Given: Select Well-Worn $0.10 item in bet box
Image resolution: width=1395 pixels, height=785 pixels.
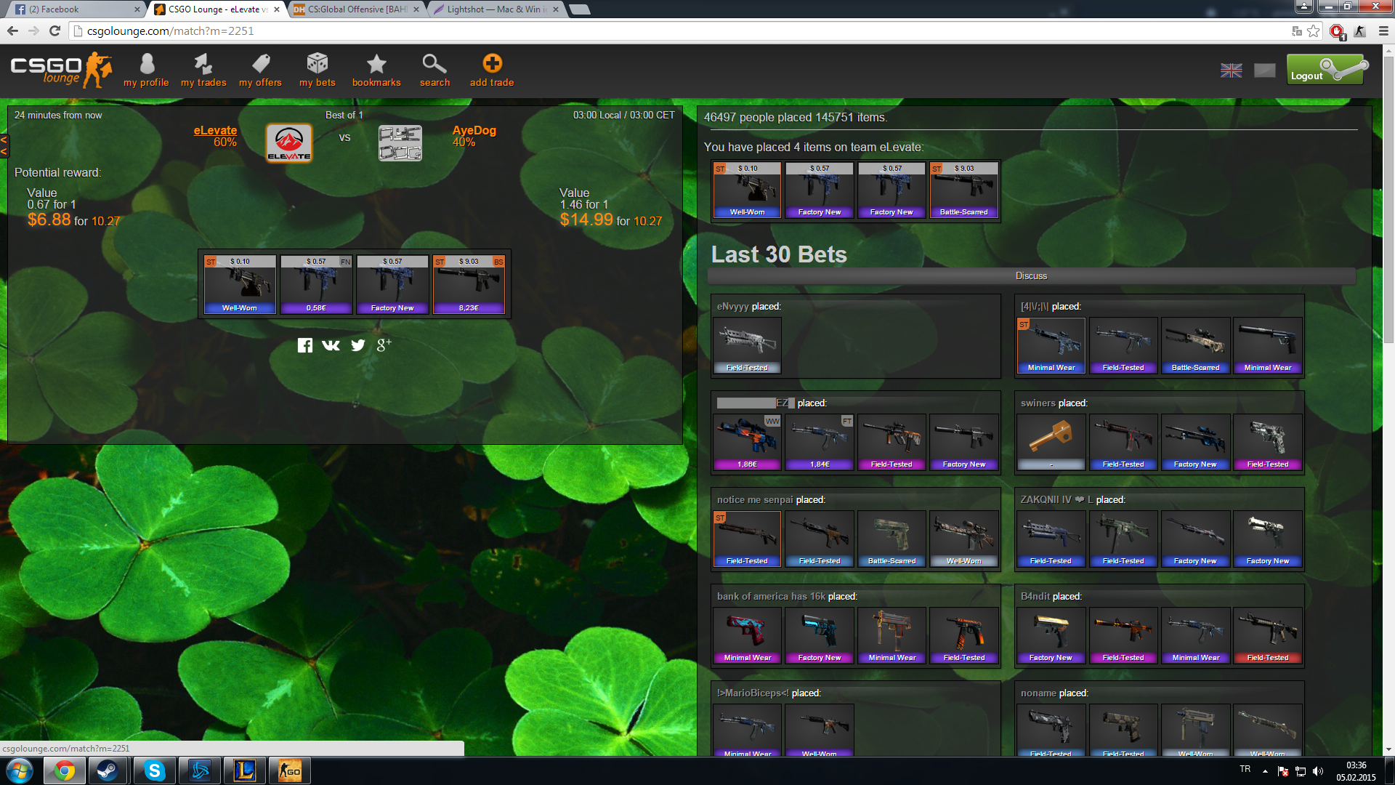Looking at the screenshot, I should click(240, 284).
